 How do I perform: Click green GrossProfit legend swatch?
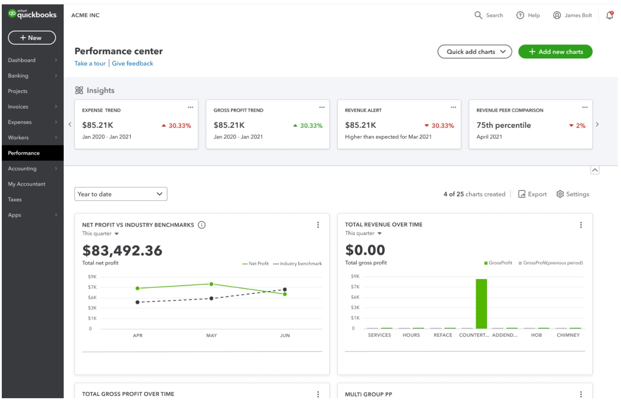(x=486, y=263)
